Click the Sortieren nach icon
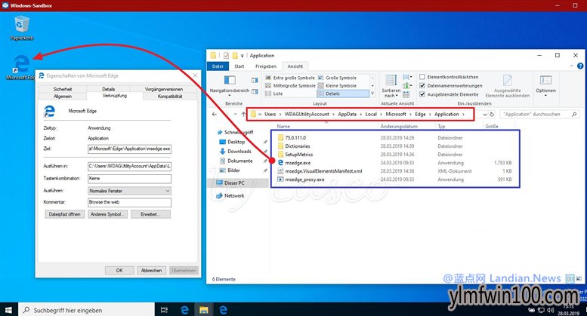Image resolution: width=587 pixels, height=316 pixels. point(391,80)
